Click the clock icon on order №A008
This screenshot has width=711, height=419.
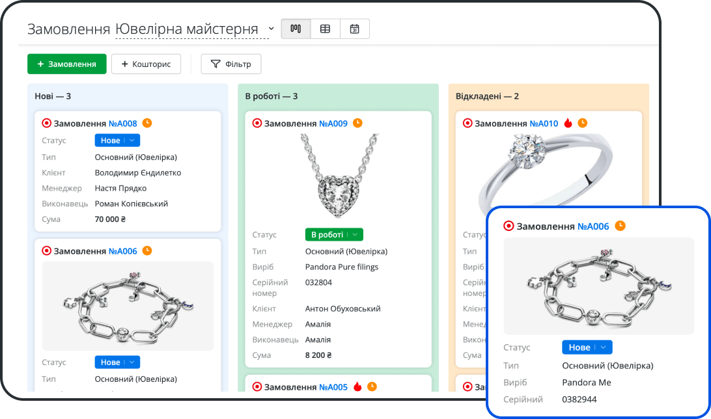pyautogui.click(x=147, y=123)
